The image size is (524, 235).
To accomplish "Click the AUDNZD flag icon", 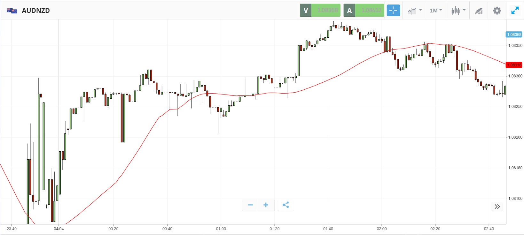I will [x=12, y=11].
